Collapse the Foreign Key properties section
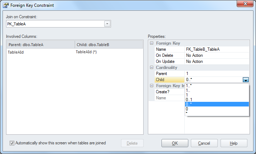Image resolution: width=256 pixels, height=154 pixels. click(x=151, y=43)
